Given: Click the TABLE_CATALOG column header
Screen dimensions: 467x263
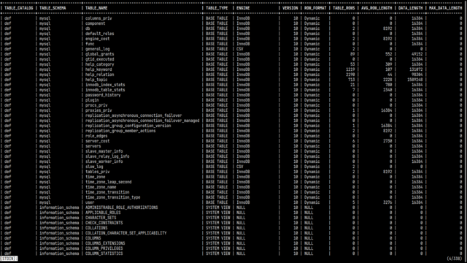Looking at the screenshot, I should pos(19,8).
